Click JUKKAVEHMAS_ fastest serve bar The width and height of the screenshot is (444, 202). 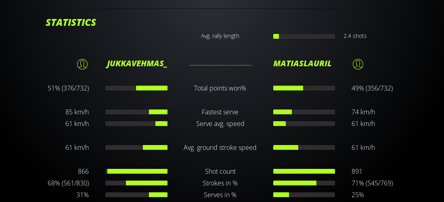[x=136, y=112]
